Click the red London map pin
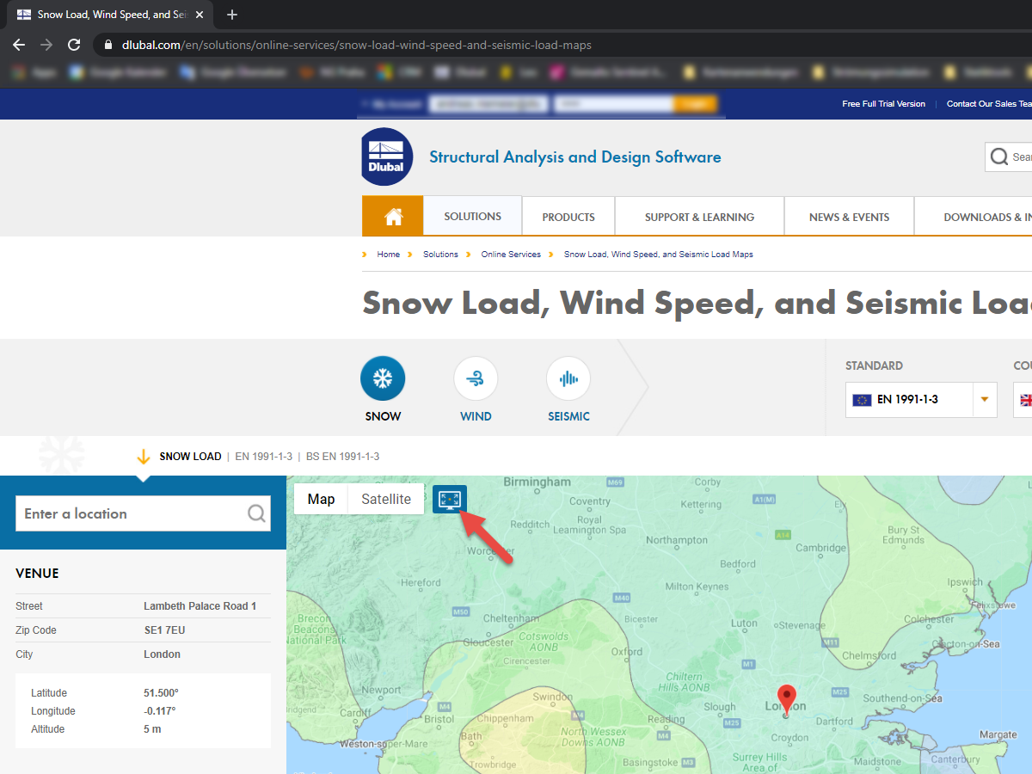This screenshot has height=774, width=1032. (x=786, y=699)
